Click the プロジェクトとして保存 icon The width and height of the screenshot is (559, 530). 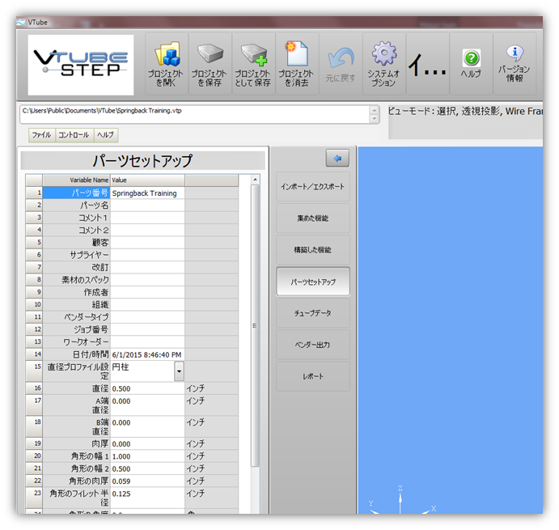click(x=253, y=57)
